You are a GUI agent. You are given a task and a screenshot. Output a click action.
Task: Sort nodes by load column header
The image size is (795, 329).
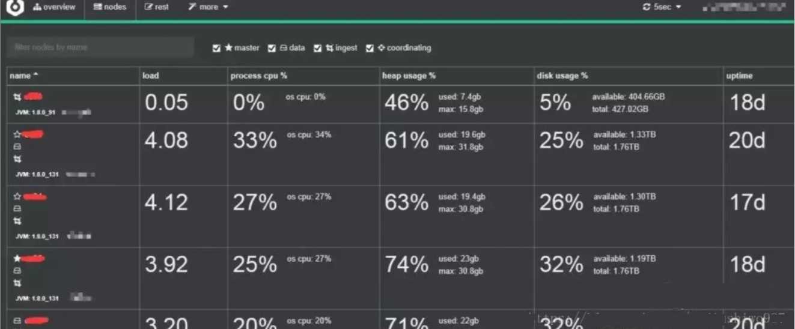point(151,76)
